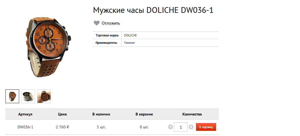Click the price 2 760 ₽

tap(62, 127)
